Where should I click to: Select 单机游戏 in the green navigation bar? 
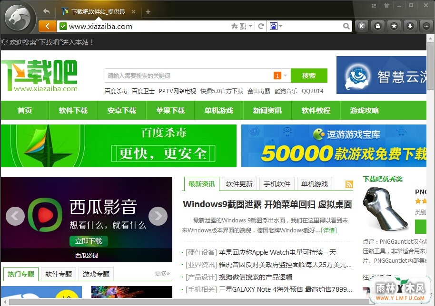(219, 110)
